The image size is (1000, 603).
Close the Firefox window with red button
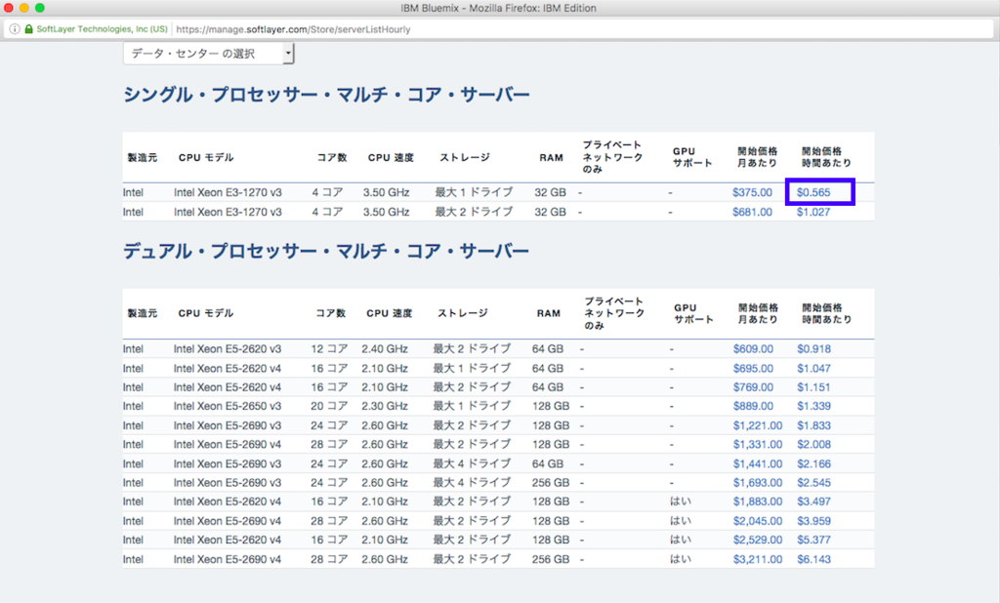point(8,8)
